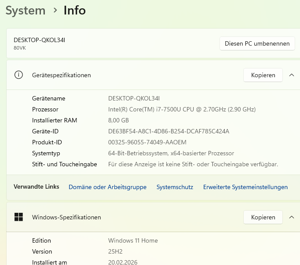Image resolution: width=300 pixels, height=265 pixels.
Task: Collapse the Windows-Spezifikationen section with its chevron
Action: (291, 217)
